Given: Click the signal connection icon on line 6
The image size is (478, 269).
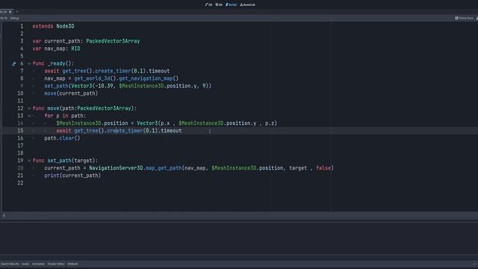Looking at the screenshot, I should [x=14, y=64].
